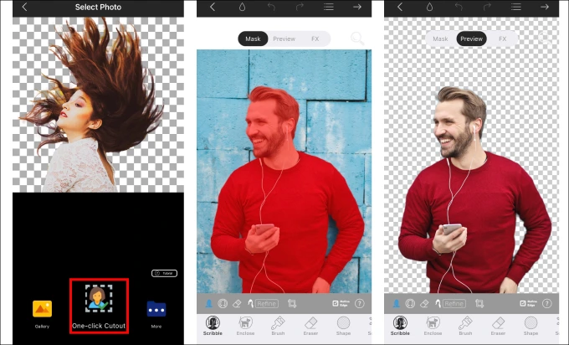Select the Shape tool on right Preview screen
569x345 pixels.
click(x=531, y=326)
